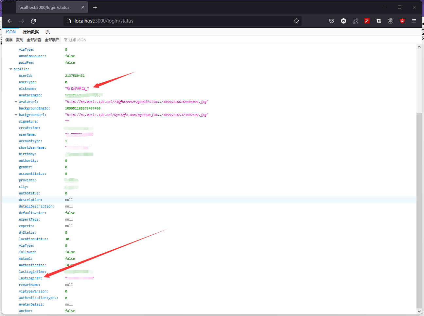Open the Firefox hamburger menu

[414, 21]
